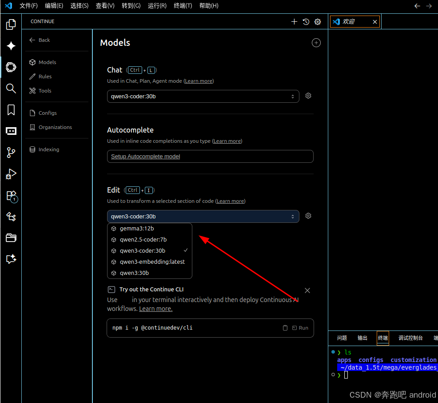The width and height of the screenshot is (438, 403).
Task: Open the Tools settings section
Action: [x=40, y=91]
